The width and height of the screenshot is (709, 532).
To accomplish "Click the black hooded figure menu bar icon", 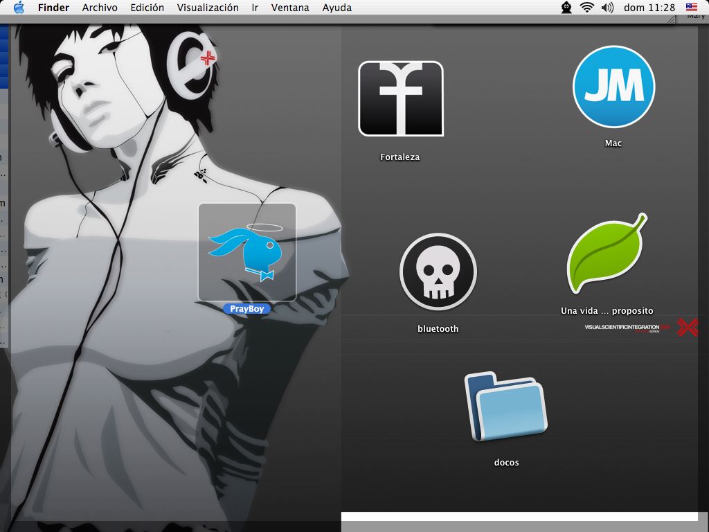I will [566, 8].
